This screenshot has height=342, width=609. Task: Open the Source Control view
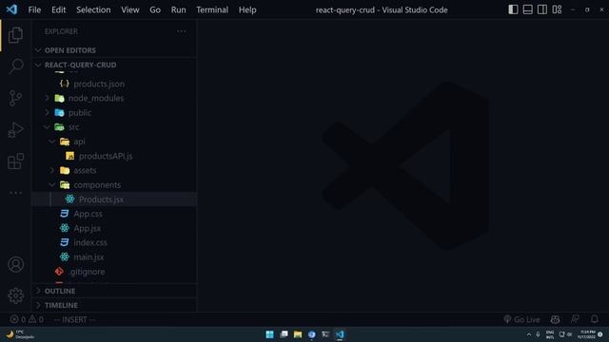point(15,98)
